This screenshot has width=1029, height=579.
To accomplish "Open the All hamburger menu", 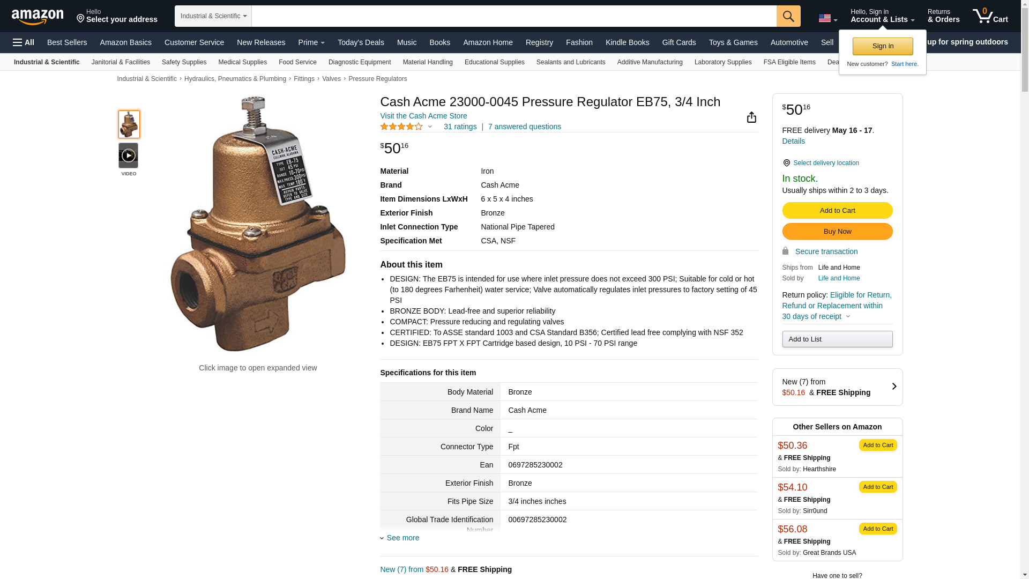I will 24,42.
